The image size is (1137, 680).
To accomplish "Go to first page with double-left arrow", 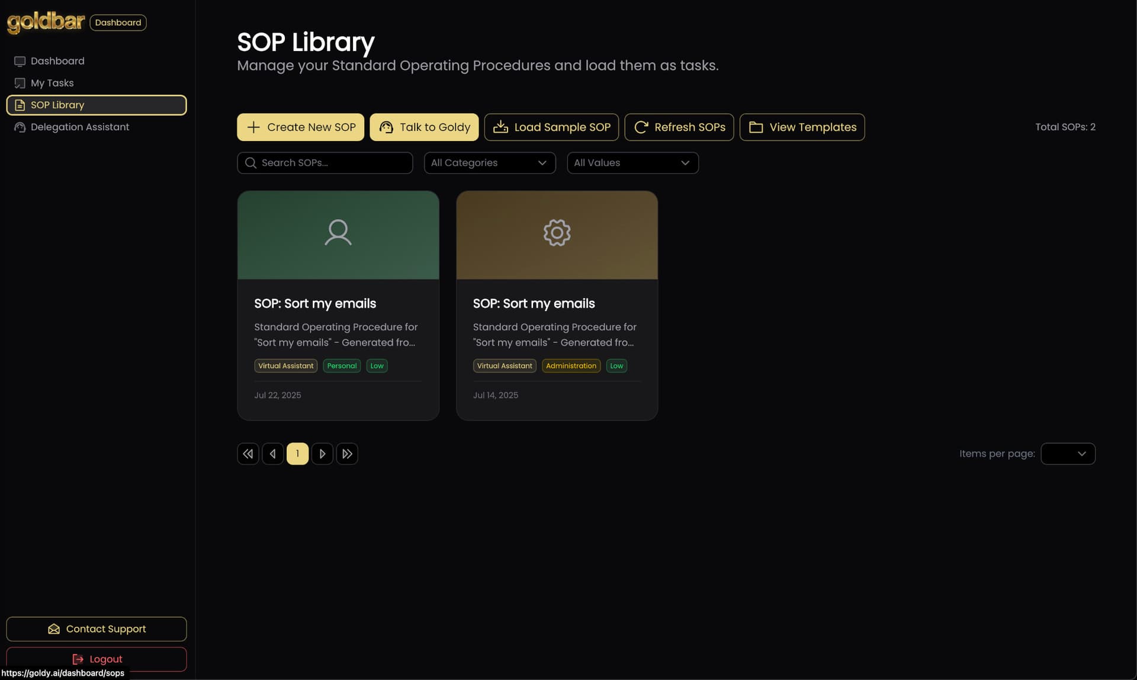I will coord(248,454).
